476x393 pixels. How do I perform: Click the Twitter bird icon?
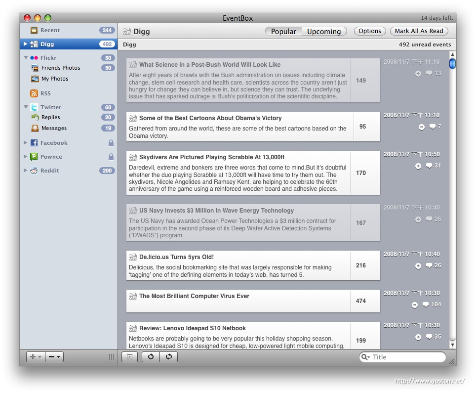[34, 107]
